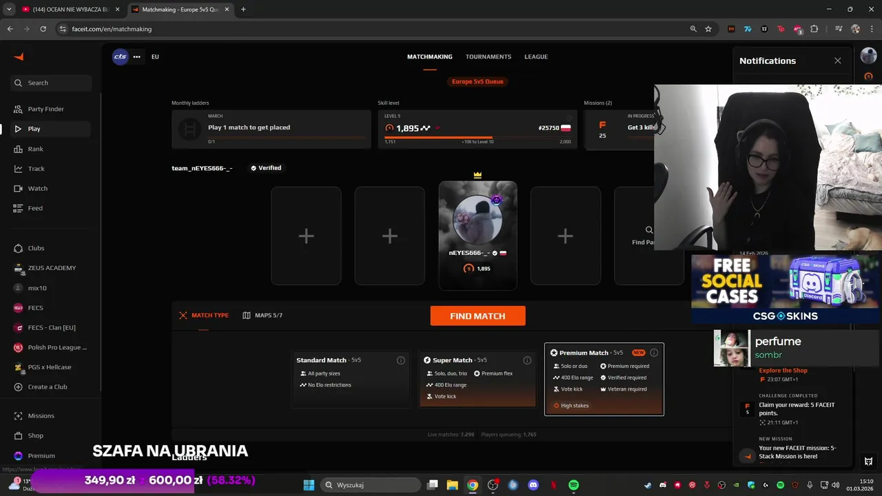Click the Skill level 1,895 Elo card
The height and width of the screenshot is (496, 882).
tap(477, 129)
